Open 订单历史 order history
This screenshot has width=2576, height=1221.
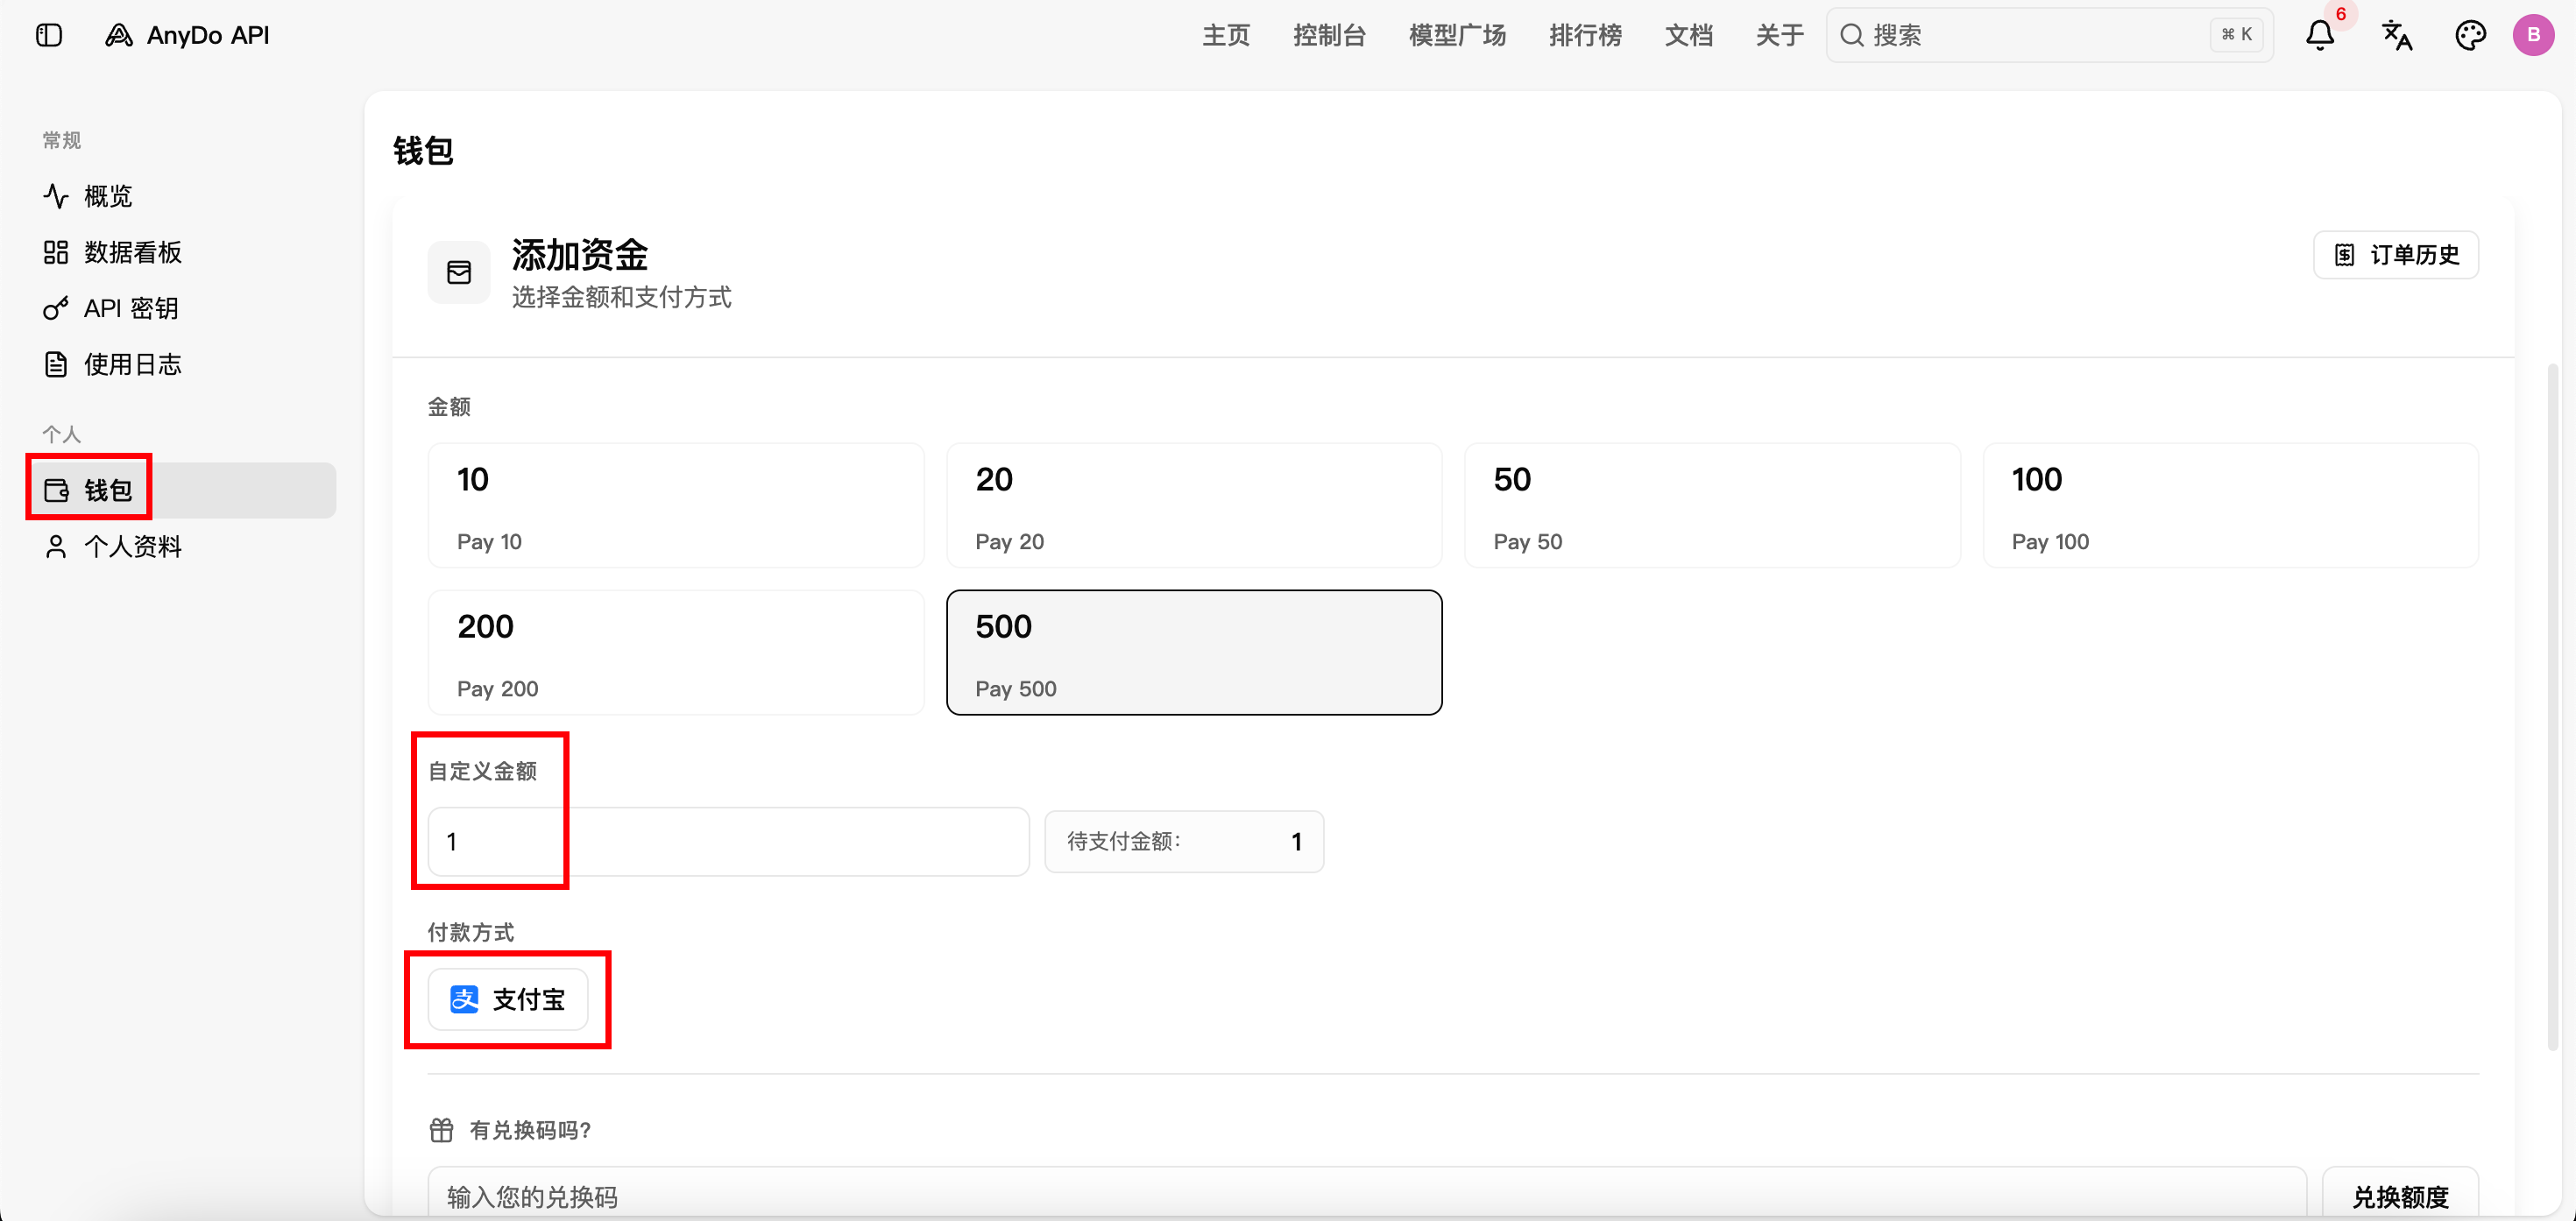2395,255
